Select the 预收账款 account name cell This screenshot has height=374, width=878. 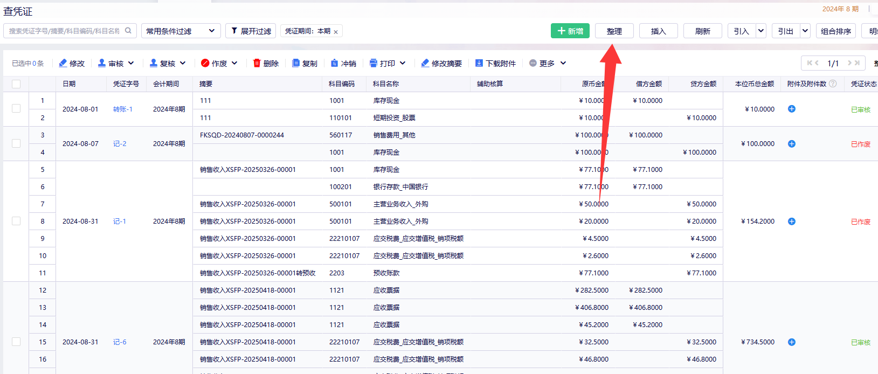pos(386,273)
